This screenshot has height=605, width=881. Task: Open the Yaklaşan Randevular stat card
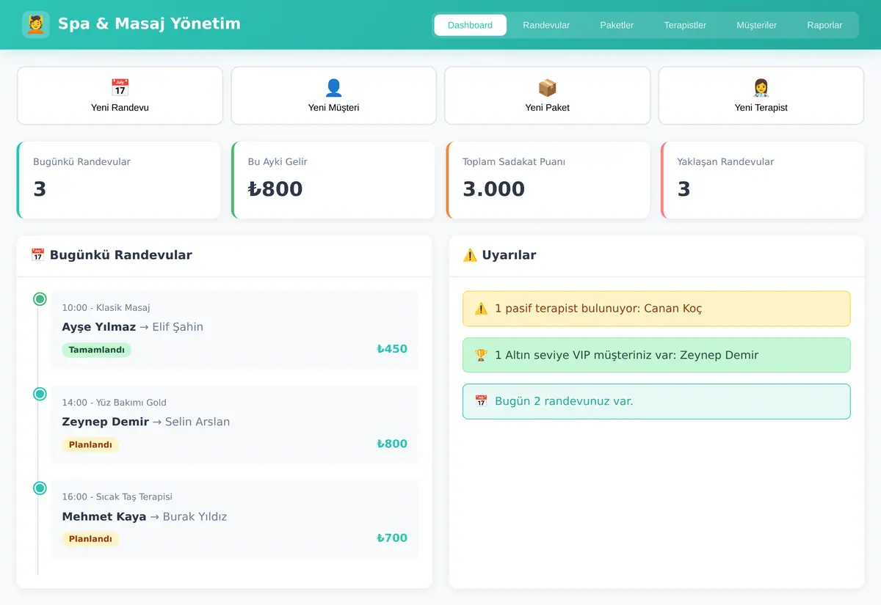[762, 180]
